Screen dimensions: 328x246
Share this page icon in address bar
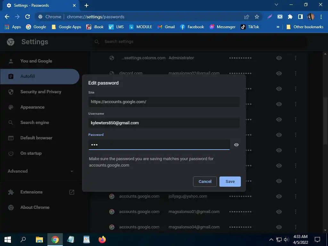coord(247,17)
